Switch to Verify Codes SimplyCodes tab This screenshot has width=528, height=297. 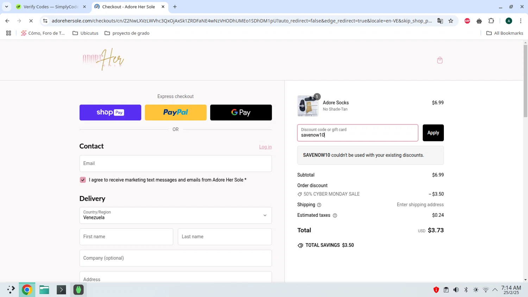tap(51, 7)
